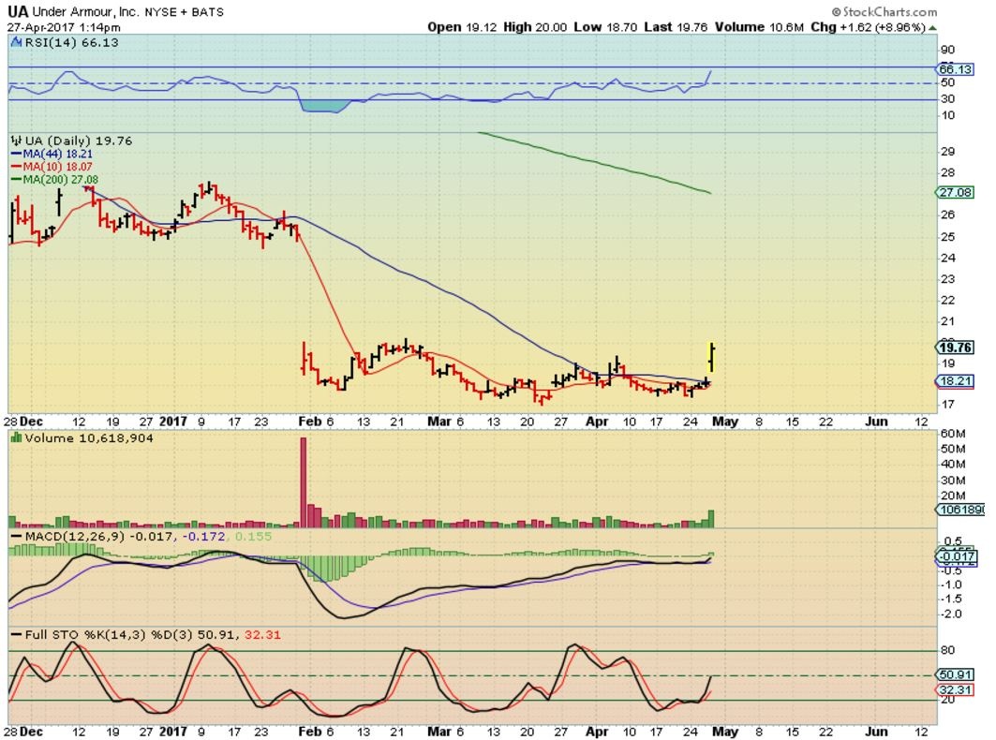Click the UA (Daily) price bar icon

pyautogui.click(x=15, y=141)
